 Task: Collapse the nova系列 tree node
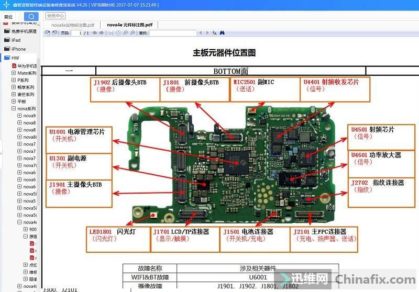tap(14, 109)
